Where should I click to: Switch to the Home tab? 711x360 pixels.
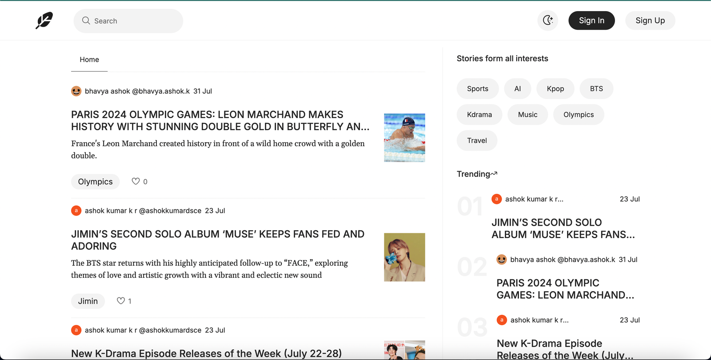[x=89, y=60]
